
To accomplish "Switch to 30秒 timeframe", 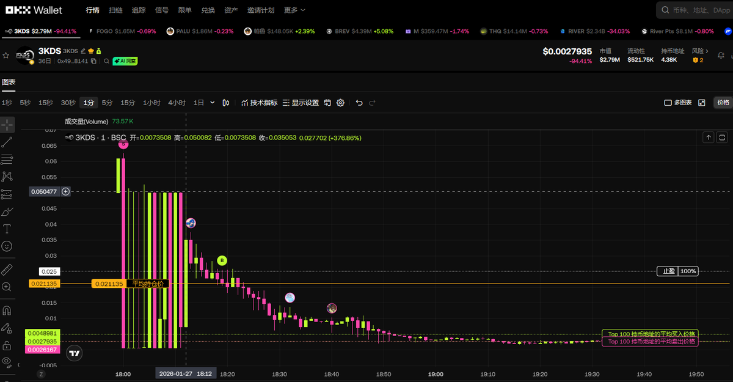I will (68, 103).
